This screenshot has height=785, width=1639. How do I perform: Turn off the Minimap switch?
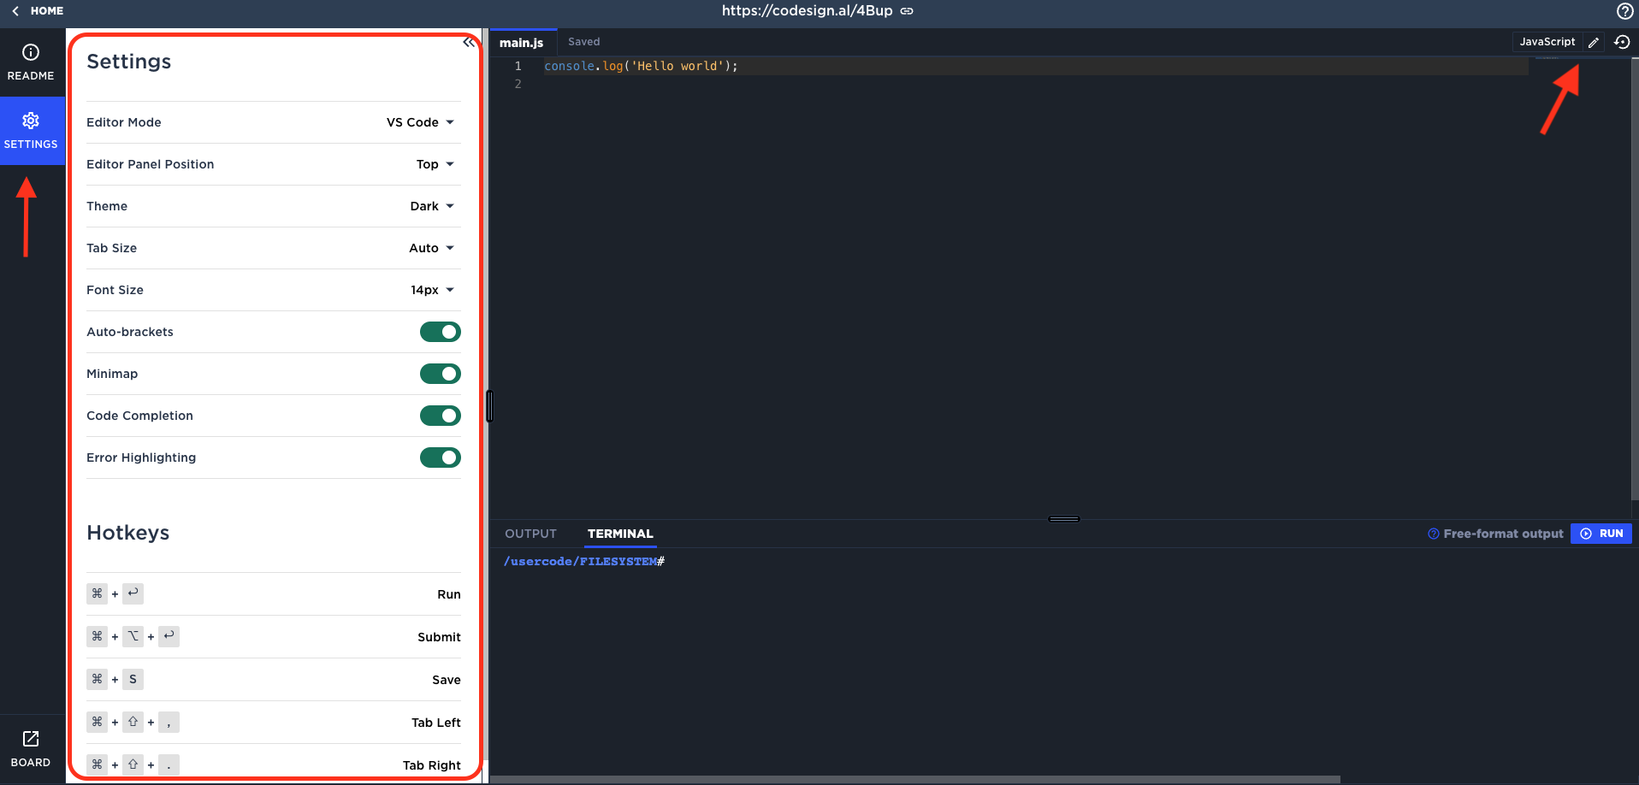point(441,374)
